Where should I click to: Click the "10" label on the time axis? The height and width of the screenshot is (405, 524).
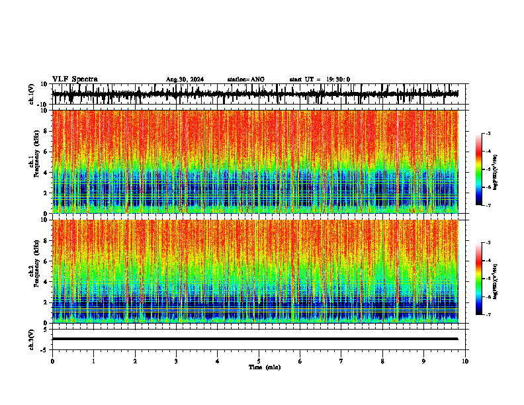click(x=465, y=361)
